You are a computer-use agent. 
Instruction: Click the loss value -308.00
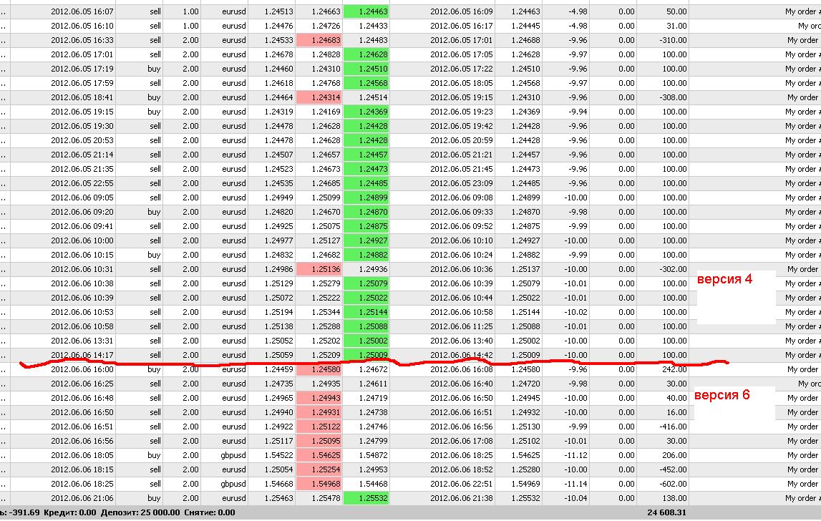pyautogui.click(x=674, y=97)
